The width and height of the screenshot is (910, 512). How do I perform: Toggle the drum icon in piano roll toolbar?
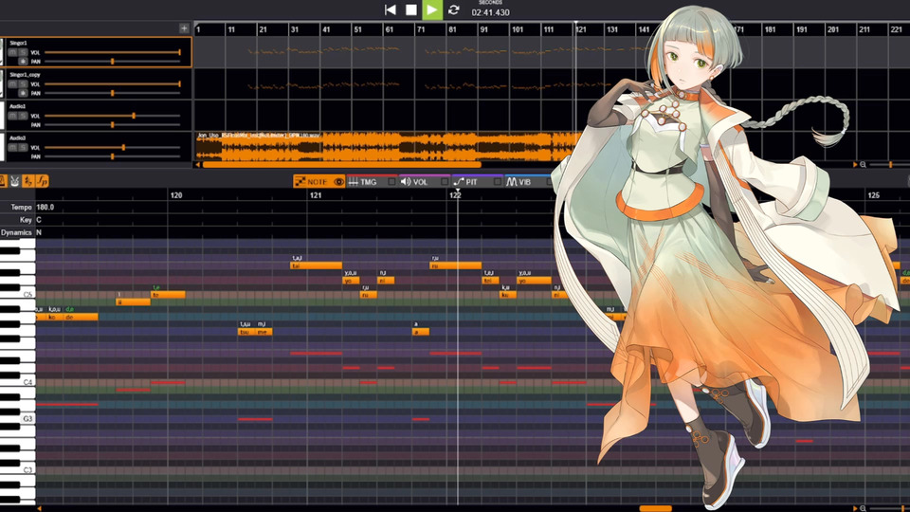click(14, 181)
